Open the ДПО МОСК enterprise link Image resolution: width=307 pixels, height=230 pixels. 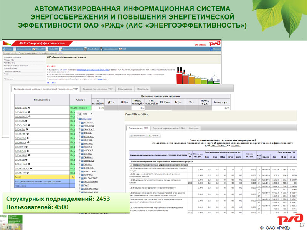coord(21,143)
